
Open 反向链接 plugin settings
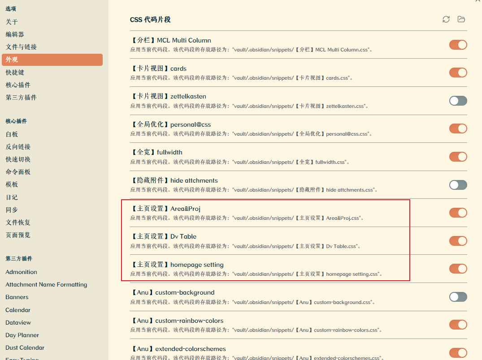[52, 147]
